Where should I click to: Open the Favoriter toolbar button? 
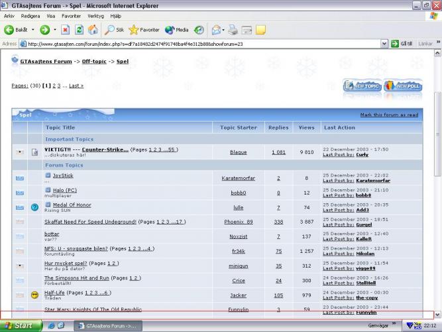pos(144,30)
